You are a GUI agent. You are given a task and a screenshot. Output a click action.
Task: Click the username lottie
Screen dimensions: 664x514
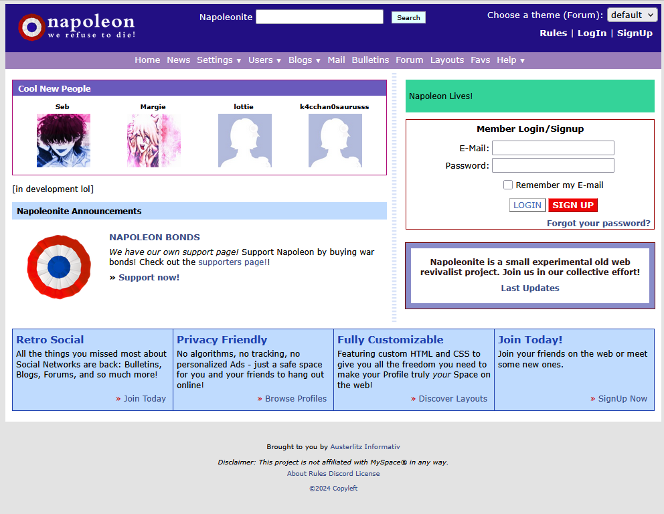point(244,106)
